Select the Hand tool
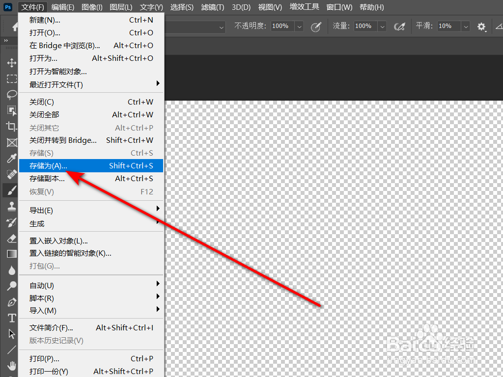This screenshot has width=503, height=377. 12,365
